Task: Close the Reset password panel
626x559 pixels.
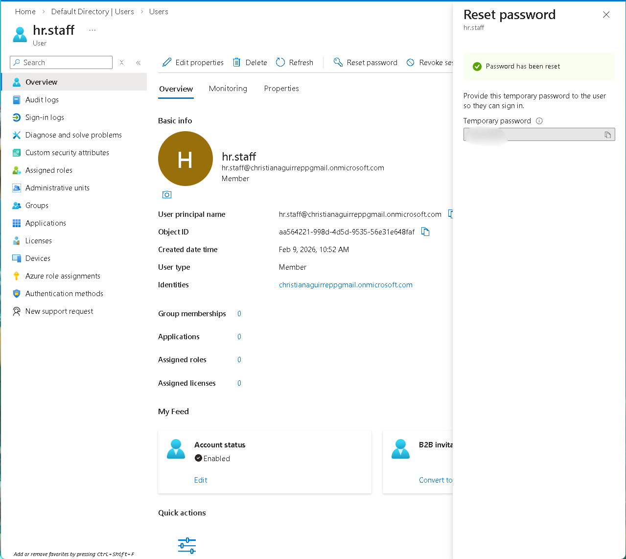Action: (x=606, y=15)
